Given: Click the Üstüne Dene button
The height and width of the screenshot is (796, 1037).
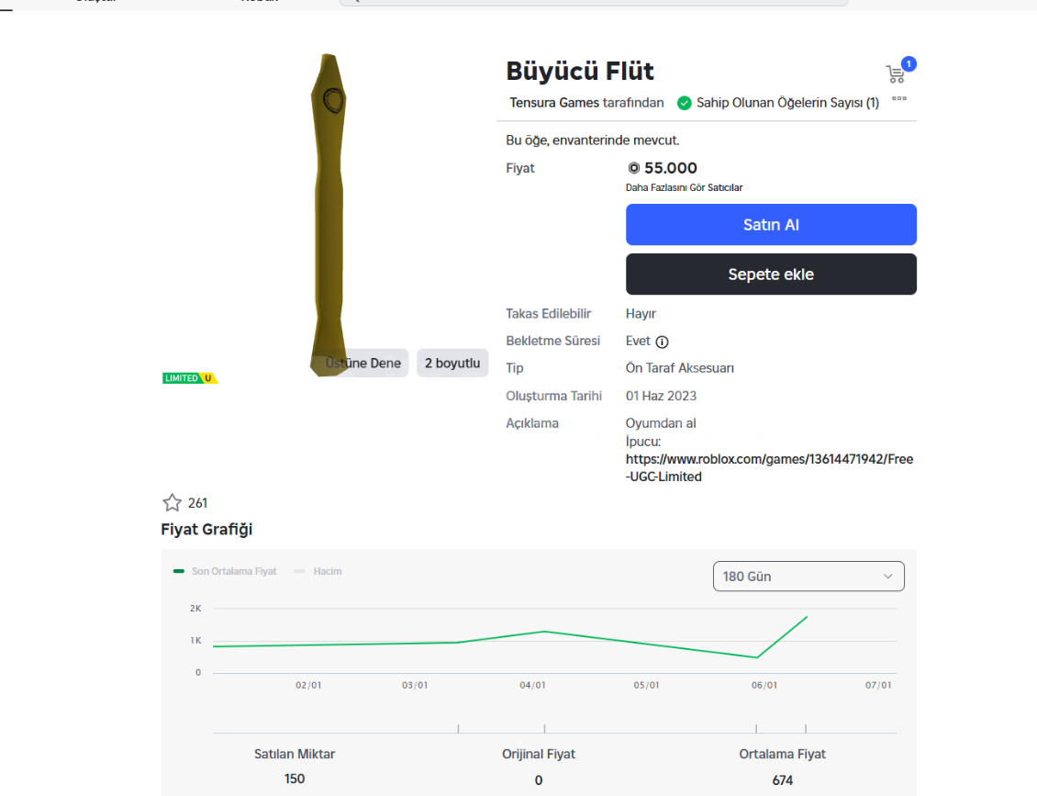Looking at the screenshot, I should pos(363,364).
